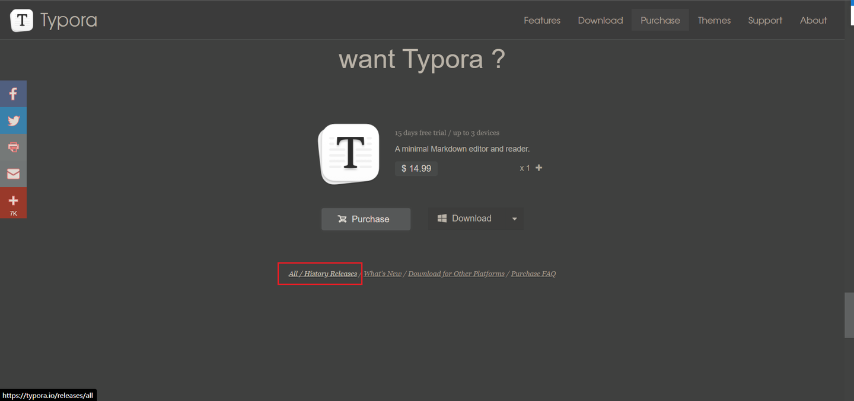Open the Support nav link
The image size is (854, 401).
point(765,20)
